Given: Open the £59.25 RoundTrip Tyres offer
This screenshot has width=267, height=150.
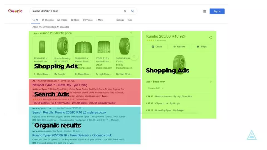Looking at the screenshot, I should (x=165, y=110).
